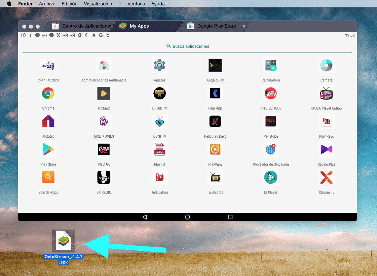
Task: Open Ajustes from the app grid
Action: (x=159, y=65)
